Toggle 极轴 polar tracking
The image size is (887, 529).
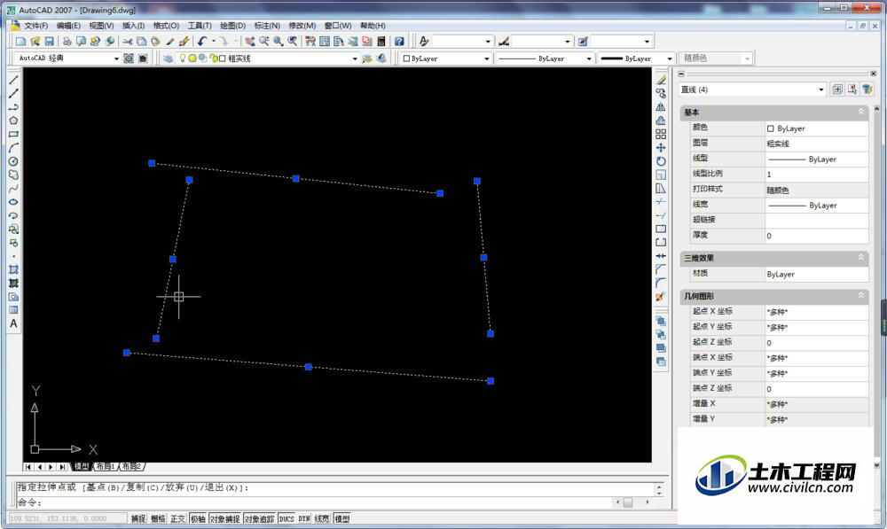pos(198,518)
